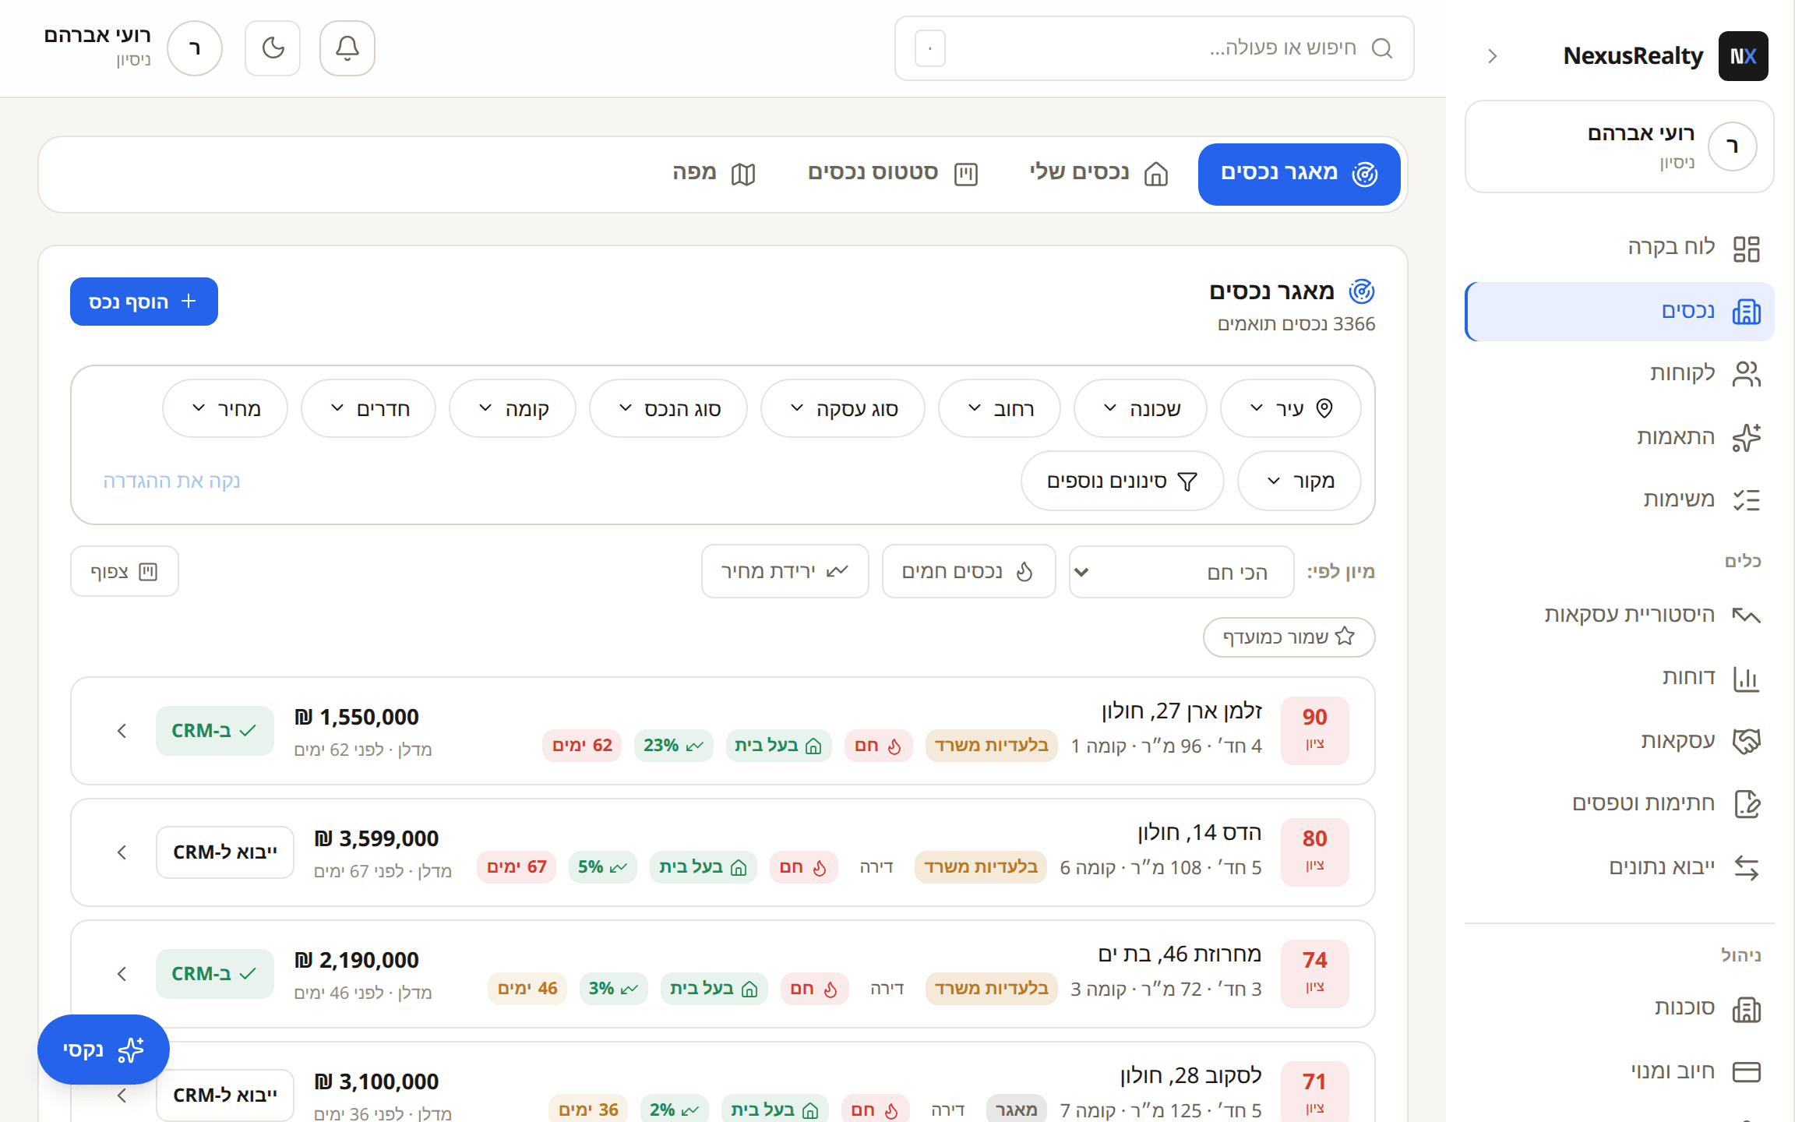1795x1122 pixels.
Task: Click בלעדיות משרד tag on הדס 14
Action: coord(981,867)
